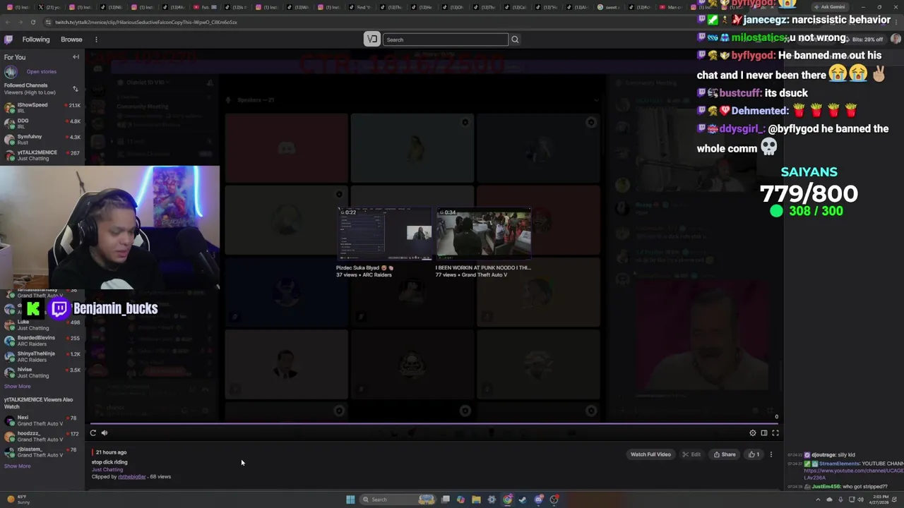
Task: Open File Explorer from taskbar
Action: [476, 500]
